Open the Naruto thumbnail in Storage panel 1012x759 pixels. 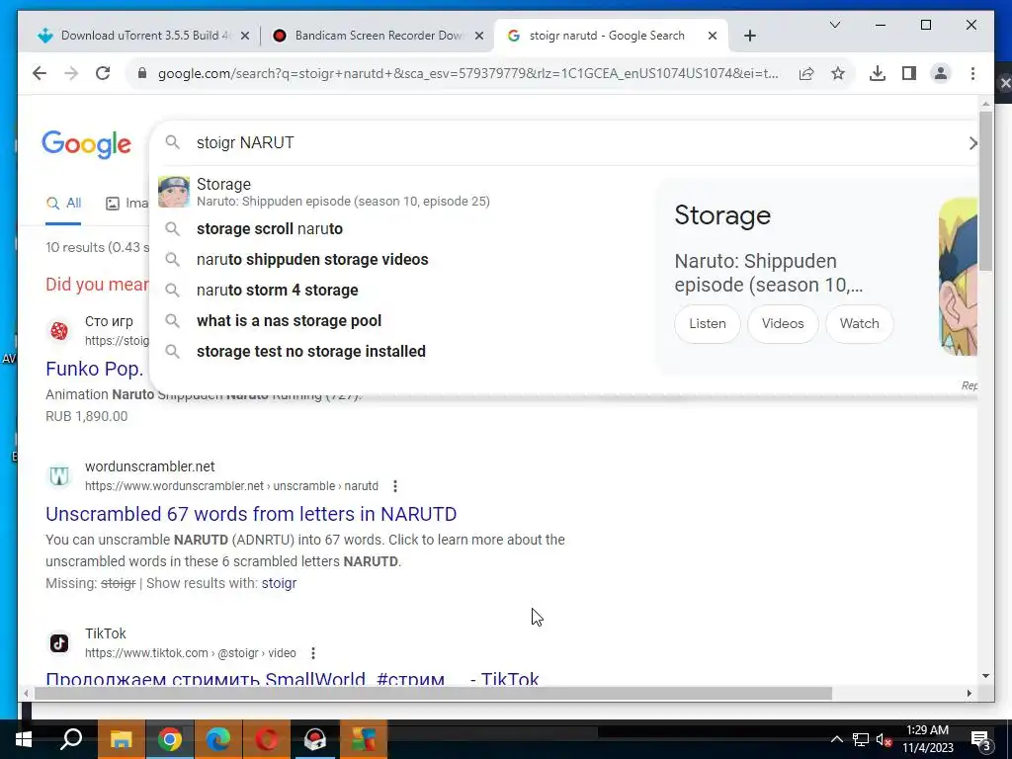coord(958,277)
